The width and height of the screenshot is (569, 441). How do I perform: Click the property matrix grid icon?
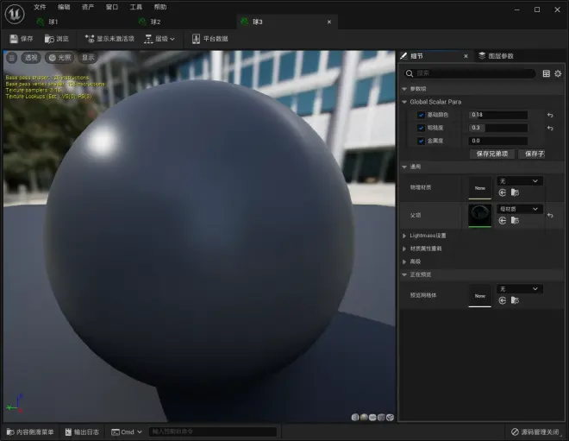[x=547, y=73]
